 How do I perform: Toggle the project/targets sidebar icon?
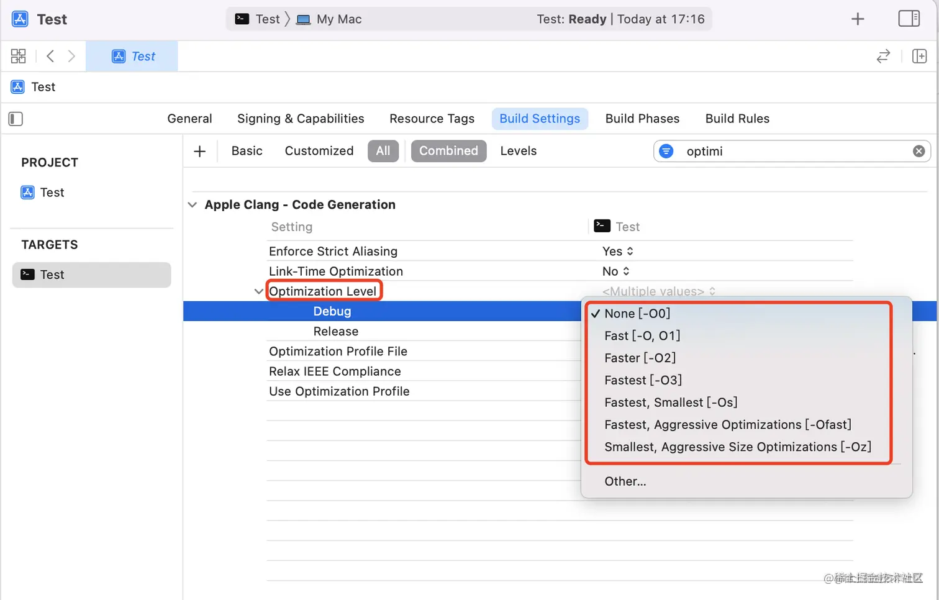16,119
